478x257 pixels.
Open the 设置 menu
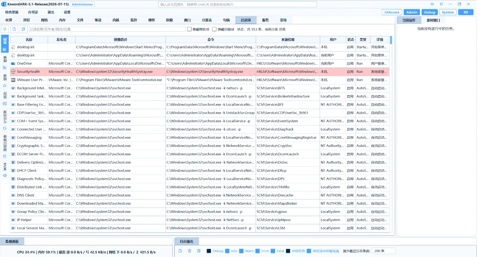point(67,12)
